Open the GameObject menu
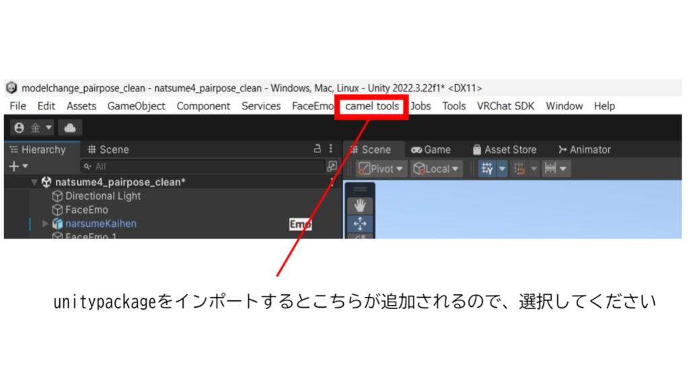This screenshot has height=387, width=689. tap(136, 106)
